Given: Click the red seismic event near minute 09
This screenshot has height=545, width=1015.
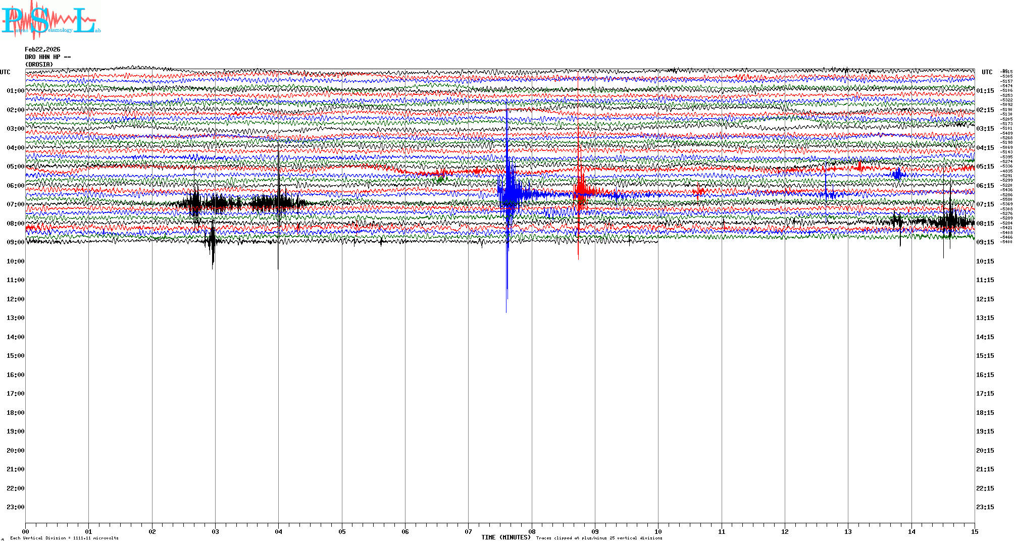Looking at the screenshot, I should tap(581, 189).
